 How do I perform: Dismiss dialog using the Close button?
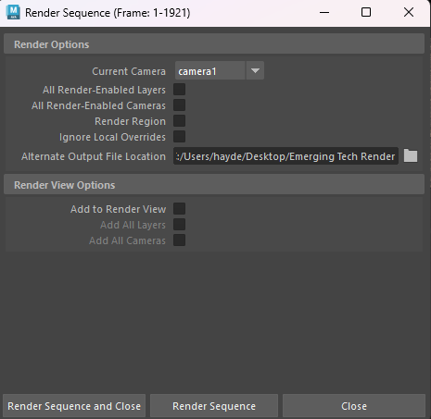tap(354, 406)
